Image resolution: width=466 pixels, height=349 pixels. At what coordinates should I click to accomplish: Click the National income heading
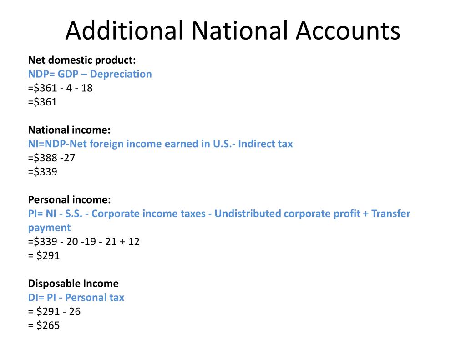pyautogui.click(x=69, y=130)
